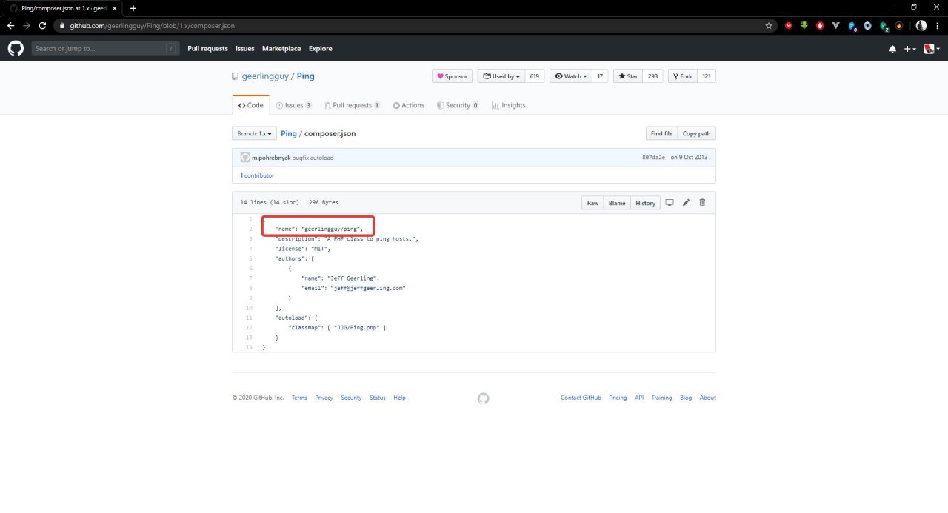948x513 pixels.
Task: Open Issues in the top navigation
Action: click(x=245, y=49)
